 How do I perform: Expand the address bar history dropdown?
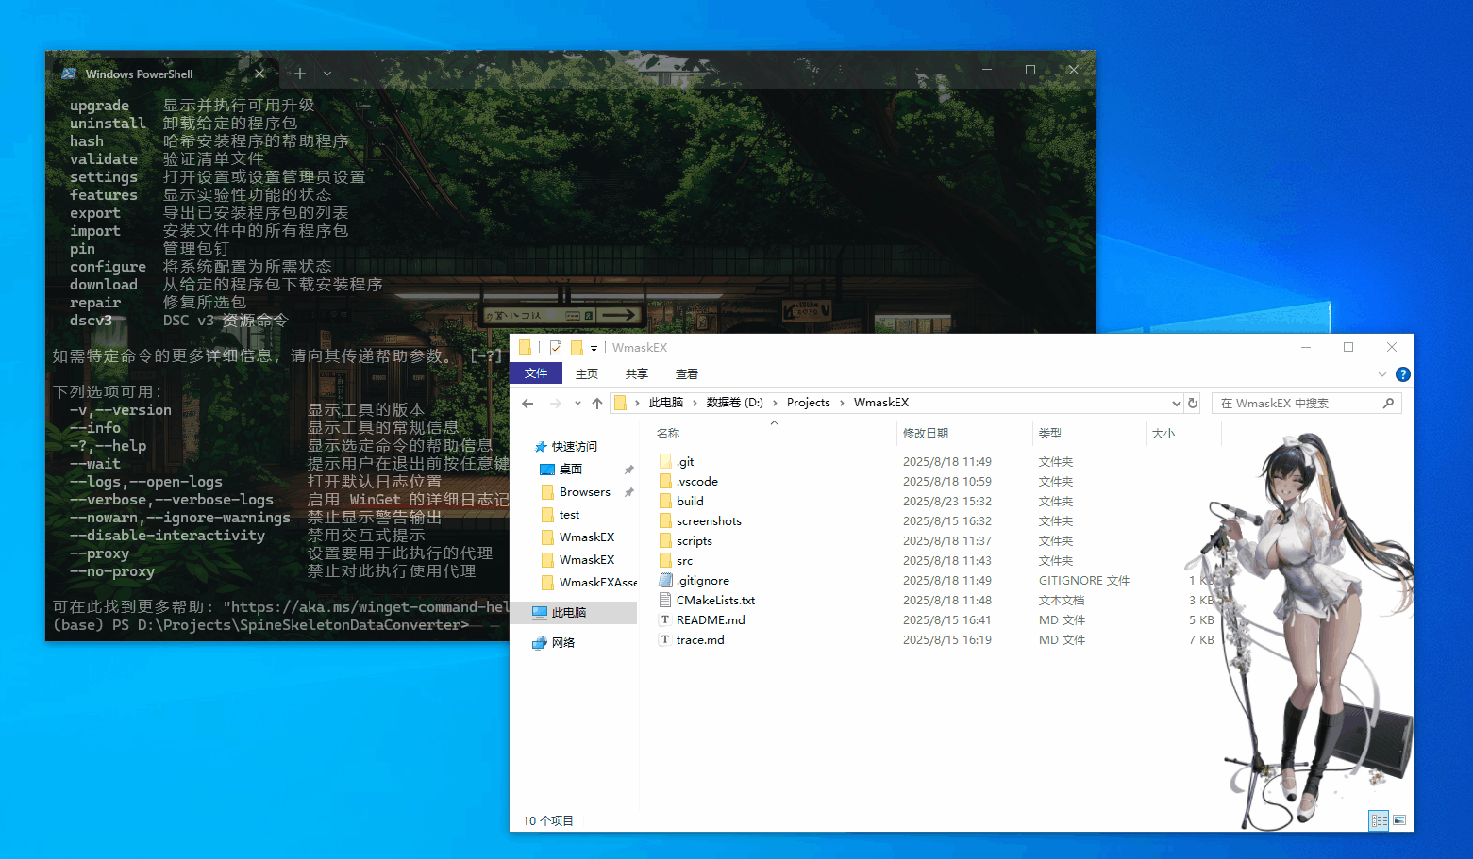(x=1176, y=404)
